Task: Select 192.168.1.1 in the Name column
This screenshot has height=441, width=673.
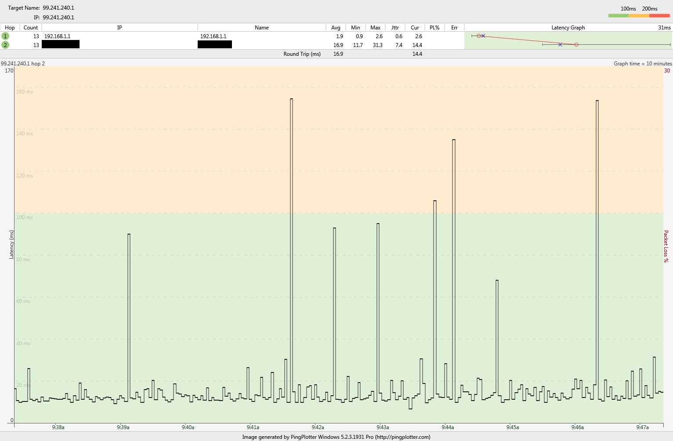Action: click(x=213, y=36)
